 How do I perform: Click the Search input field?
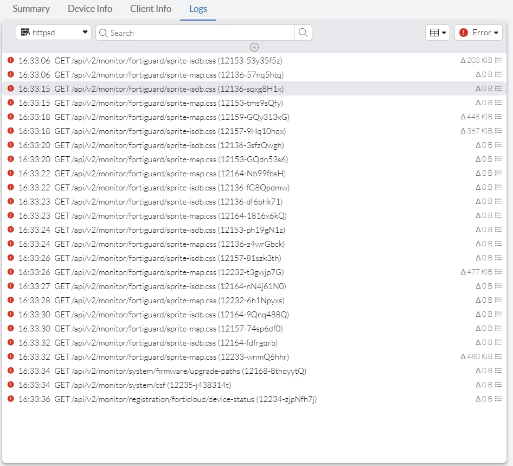coord(195,33)
